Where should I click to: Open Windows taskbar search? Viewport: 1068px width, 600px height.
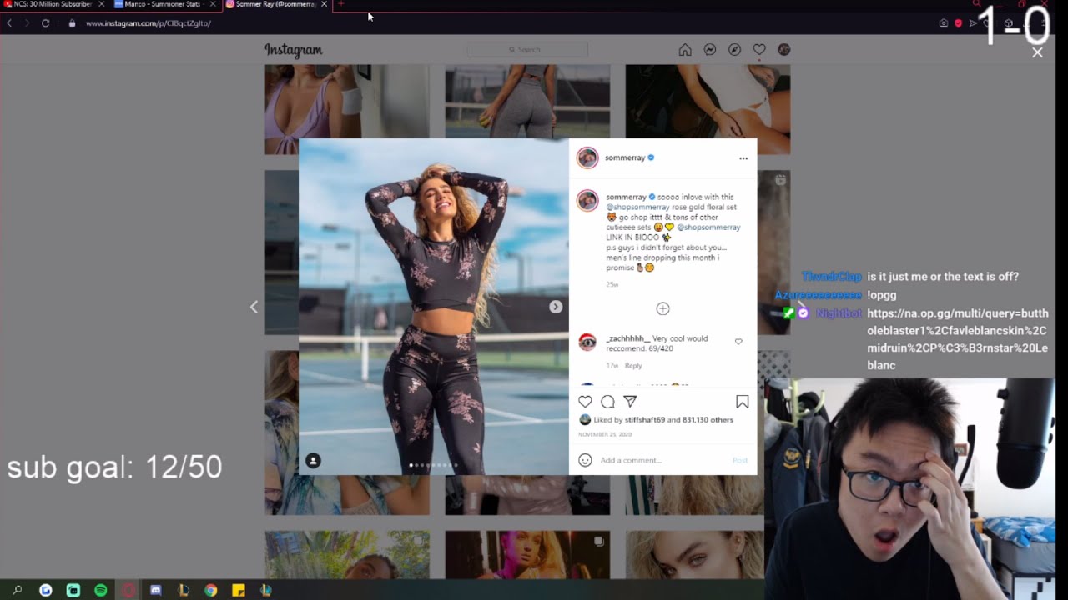(18, 590)
